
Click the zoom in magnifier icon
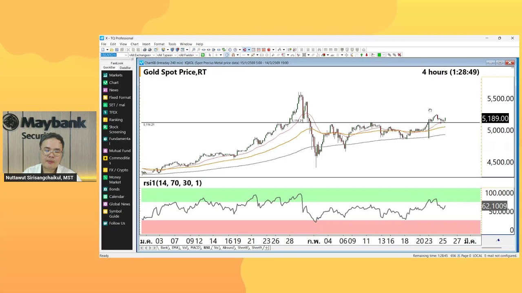click(x=193, y=50)
